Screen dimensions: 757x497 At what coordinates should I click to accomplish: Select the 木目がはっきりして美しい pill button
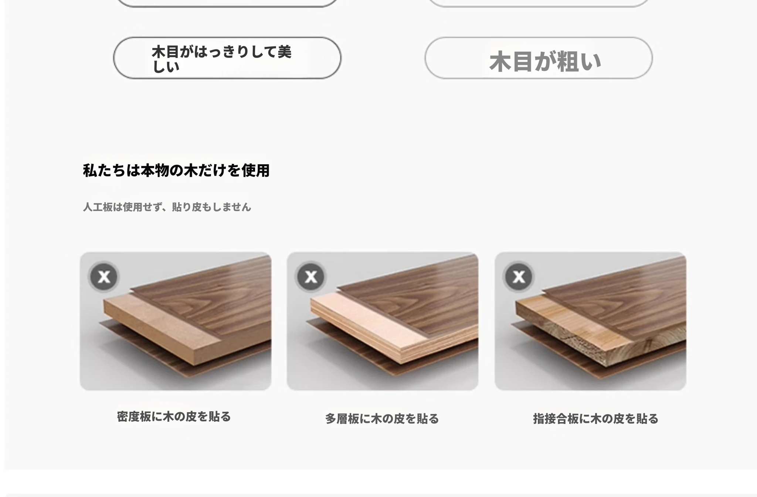[x=227, y=58]
